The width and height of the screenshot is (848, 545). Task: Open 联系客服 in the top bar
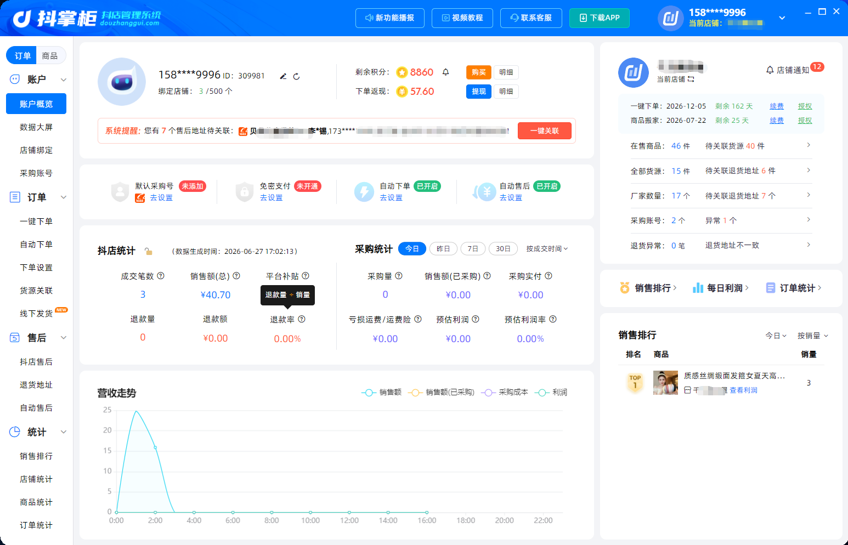coord(531,18)
